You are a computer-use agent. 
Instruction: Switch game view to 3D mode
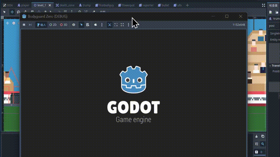pyautogui.click(x=64, y=25)
